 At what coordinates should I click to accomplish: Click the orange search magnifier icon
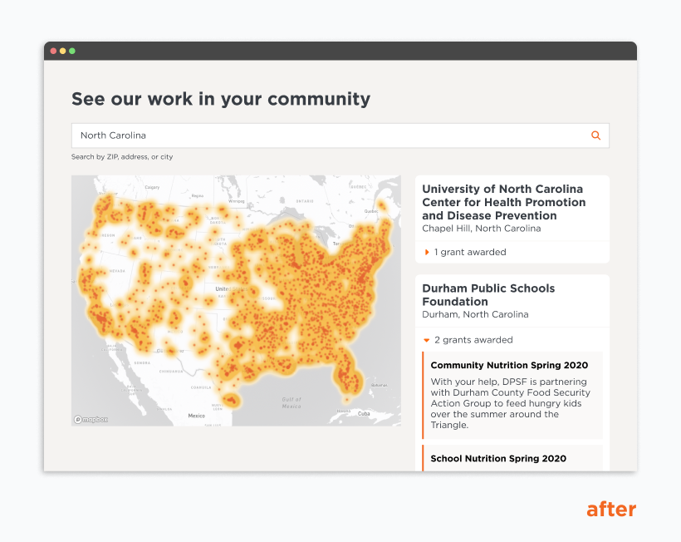pos(595,135)
